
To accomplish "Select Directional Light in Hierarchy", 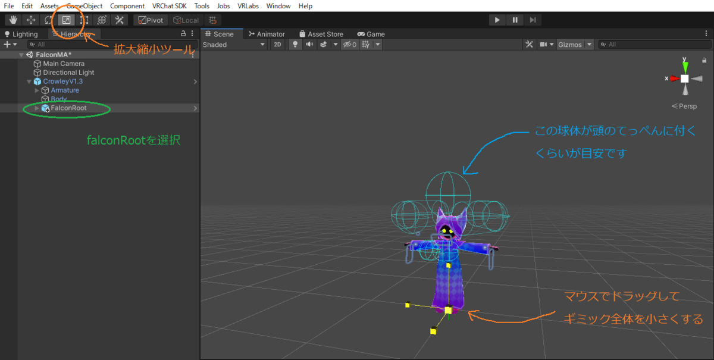I will [68, 73].
